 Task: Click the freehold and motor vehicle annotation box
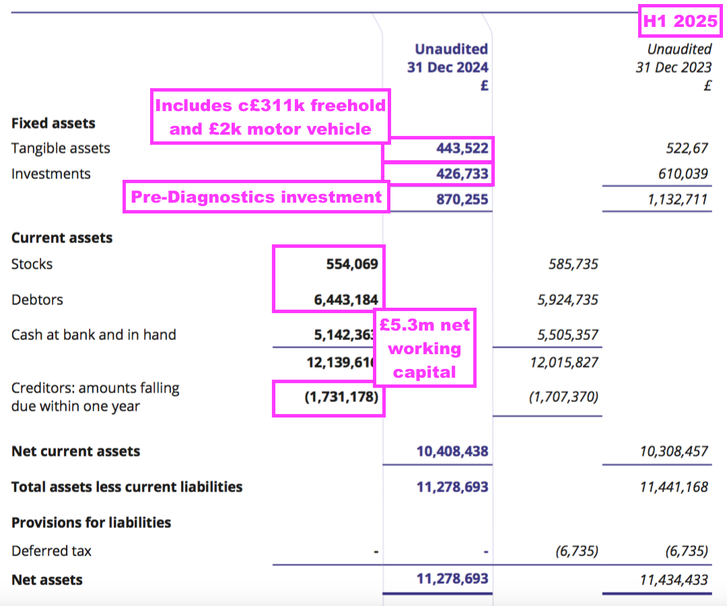270,116
